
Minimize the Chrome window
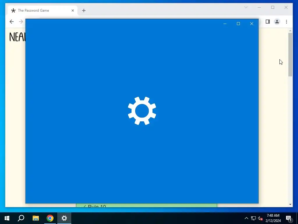(259, 7)
